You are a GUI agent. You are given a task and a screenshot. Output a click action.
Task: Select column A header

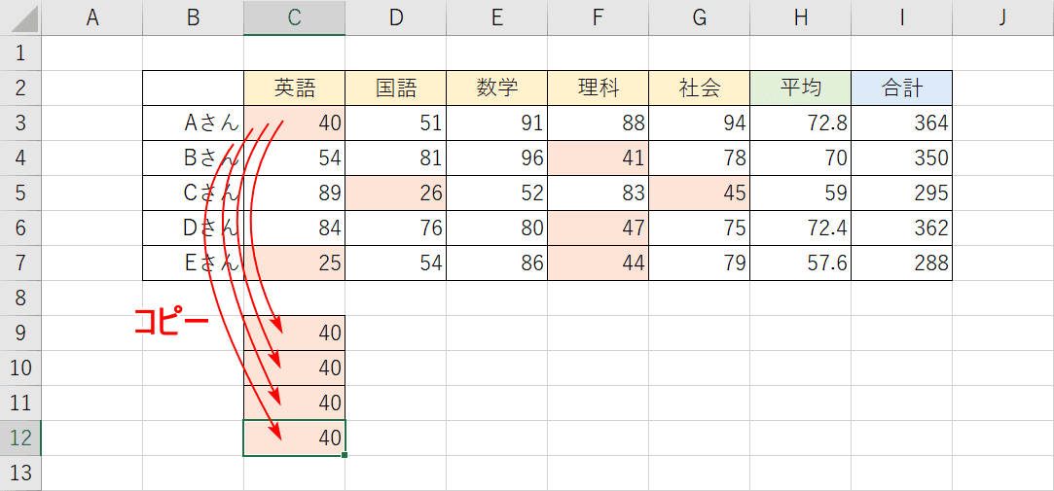click(x=92, y=18)
